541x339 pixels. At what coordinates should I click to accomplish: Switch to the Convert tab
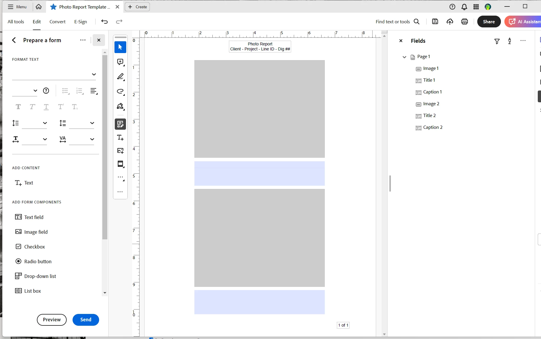coord(58,22)
